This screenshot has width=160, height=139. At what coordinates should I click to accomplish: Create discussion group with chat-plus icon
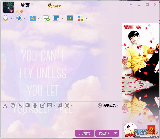(x=46, y=18)
